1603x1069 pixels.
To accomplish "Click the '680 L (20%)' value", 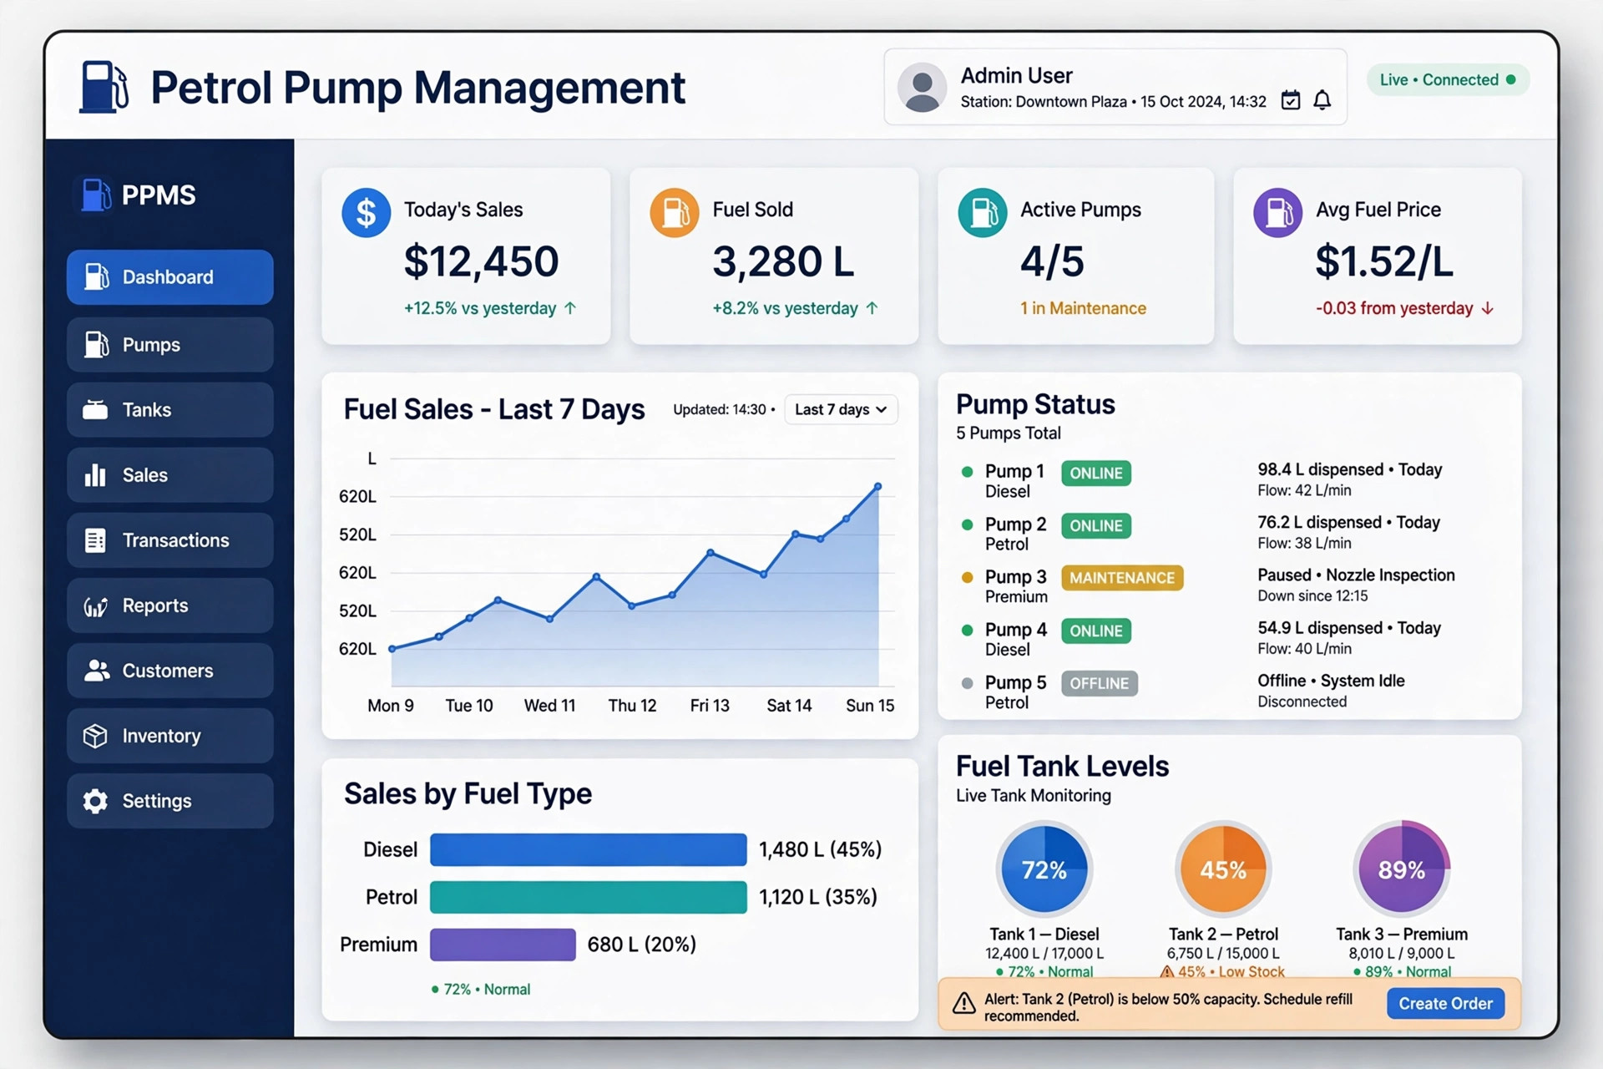I will [x=641, y=945].
